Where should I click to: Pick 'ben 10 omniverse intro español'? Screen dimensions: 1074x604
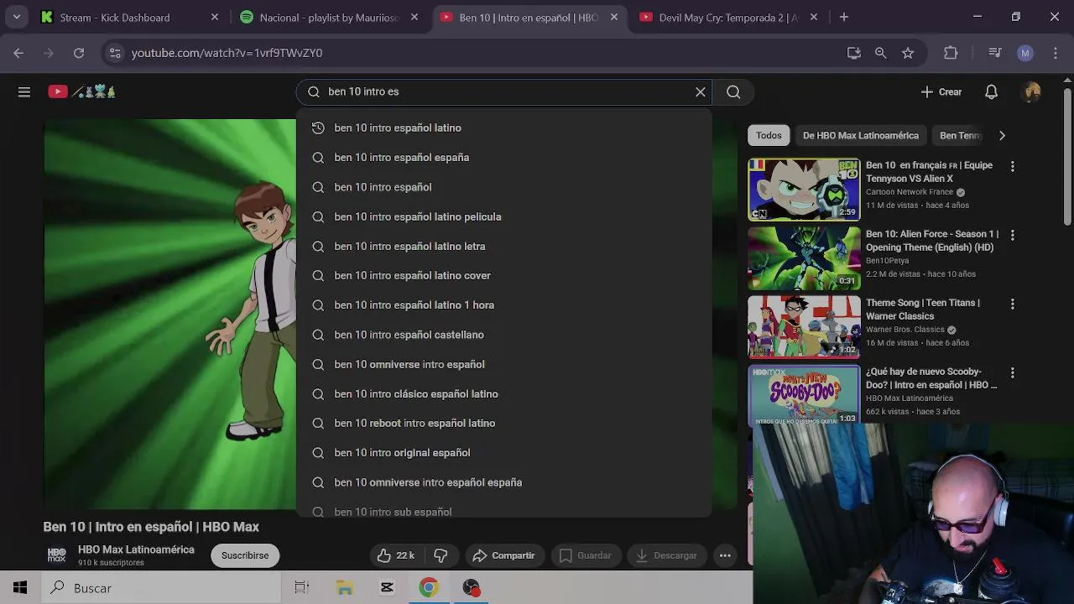pyautogui.click(x=503, y=364)
